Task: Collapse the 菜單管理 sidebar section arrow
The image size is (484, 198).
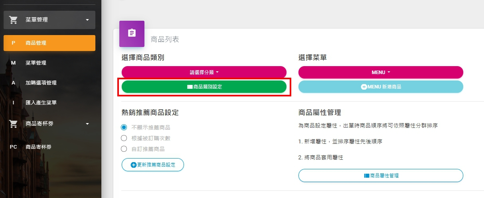Action: click(x=87, y=20)
